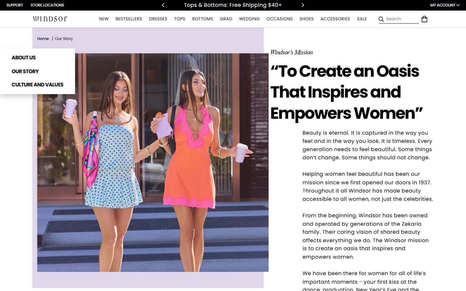Go to Windsor logo homepage
Viewport: 466px width, 291px height.
50,19
